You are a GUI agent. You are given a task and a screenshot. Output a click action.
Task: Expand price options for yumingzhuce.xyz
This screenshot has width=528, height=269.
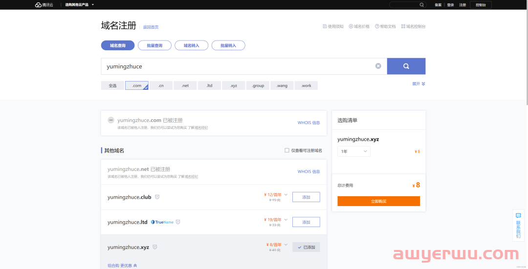[286, 245]
